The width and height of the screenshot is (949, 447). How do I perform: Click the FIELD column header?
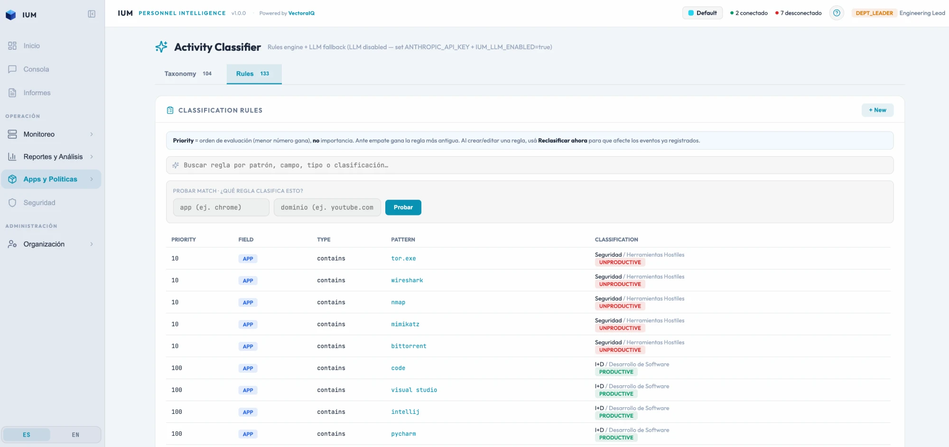246,240
